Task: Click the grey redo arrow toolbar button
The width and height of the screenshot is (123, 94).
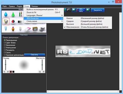Action: click(x=69, y=10)
